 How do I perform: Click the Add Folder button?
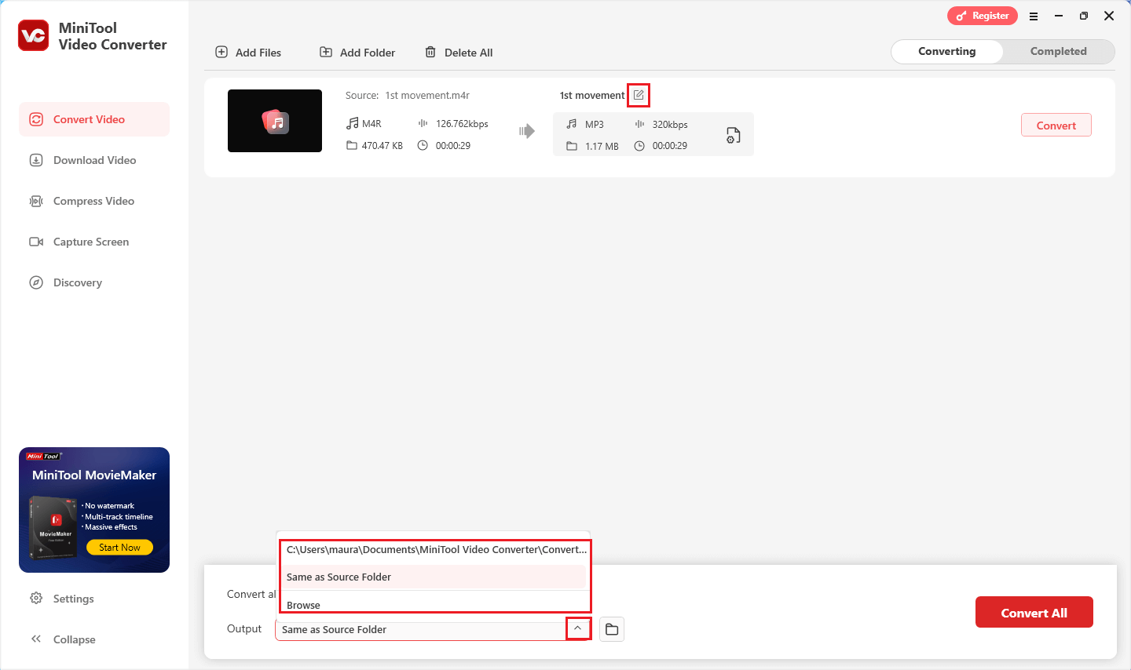point(357,53)
